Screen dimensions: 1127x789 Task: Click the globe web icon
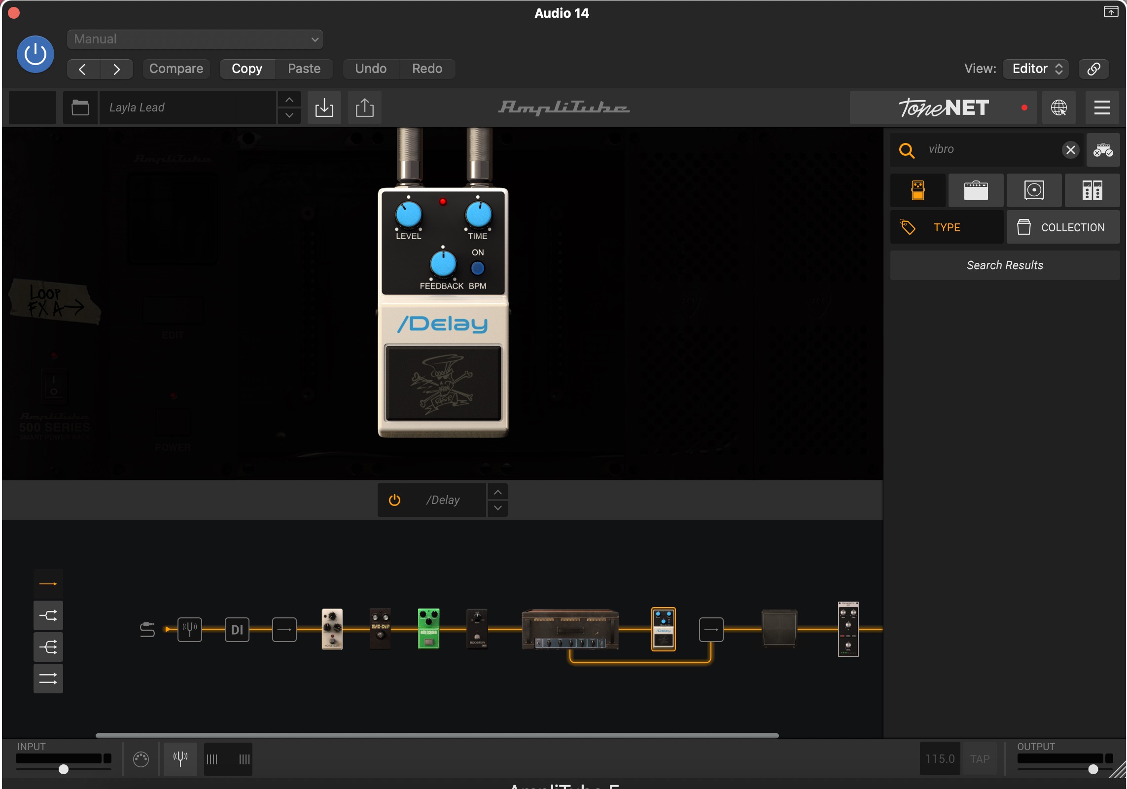click(x=1059, y=108)
